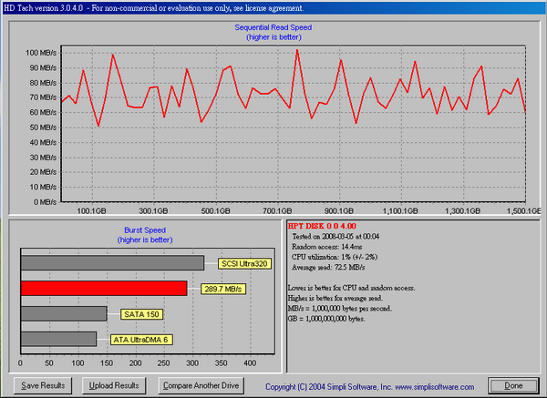
Task: Select the gray SATA 150 bar
Action: click(x=63, y=314)
